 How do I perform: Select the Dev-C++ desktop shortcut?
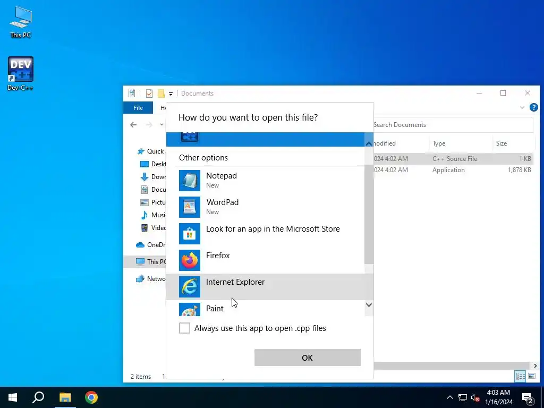pyautogui.click(x=21, y=73)
